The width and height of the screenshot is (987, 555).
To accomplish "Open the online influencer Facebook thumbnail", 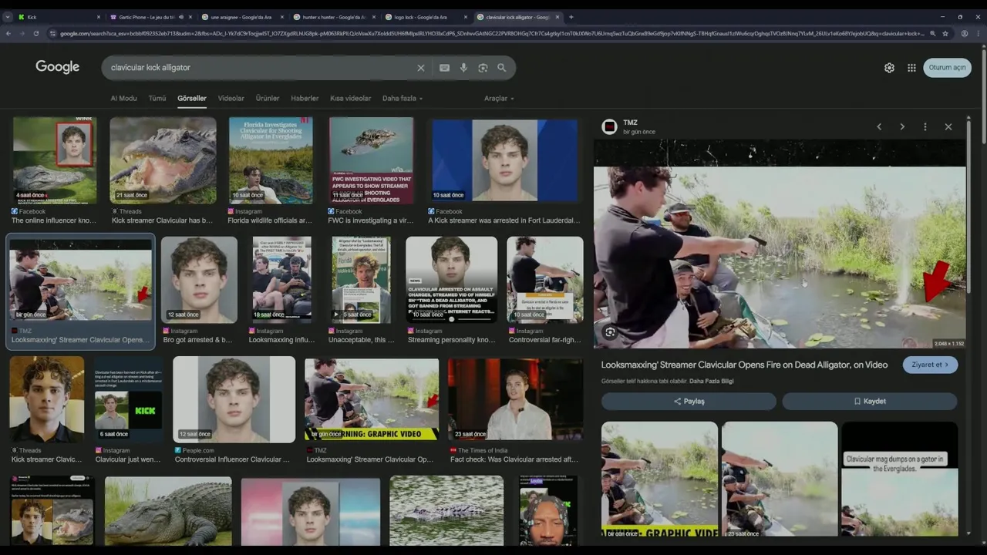I will (54, 160).
